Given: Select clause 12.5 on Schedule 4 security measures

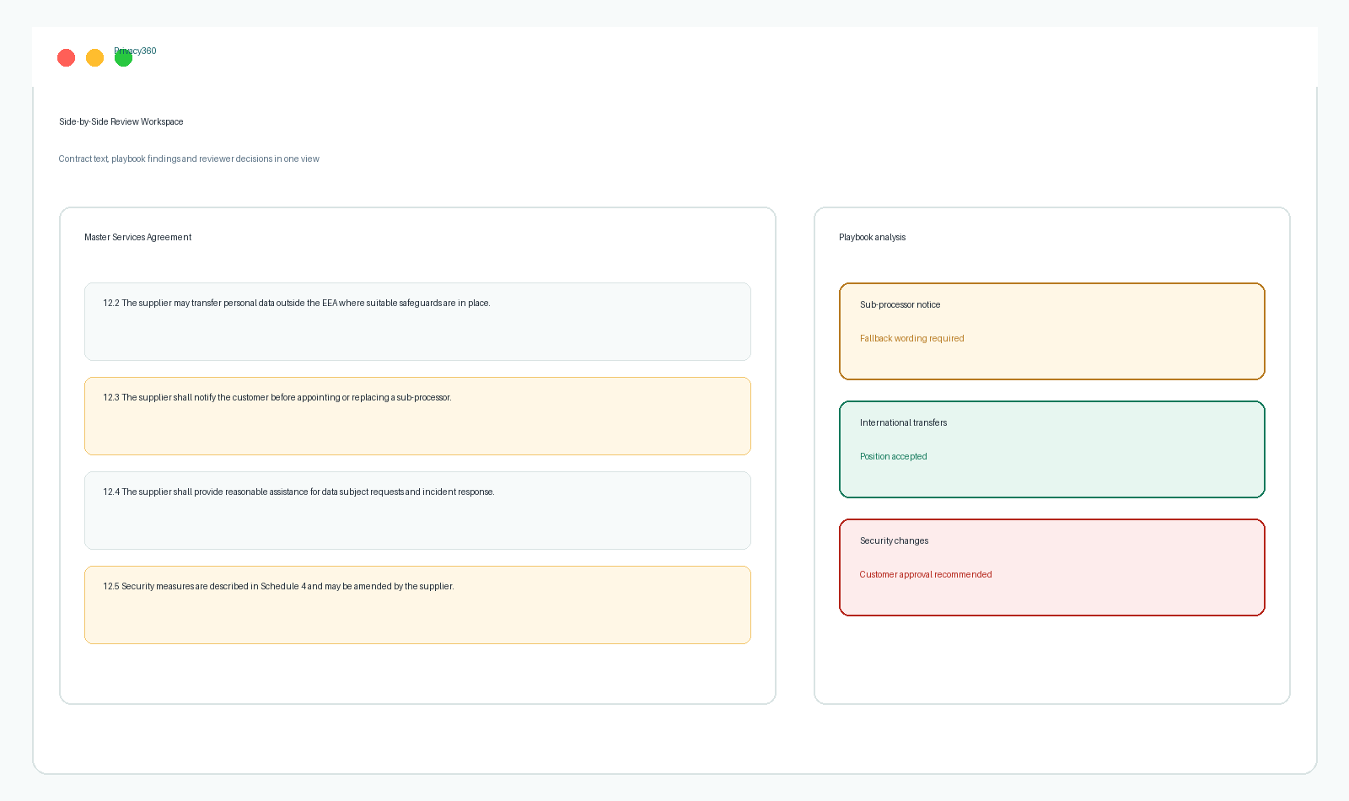Looking at the screenshot, I should click(x=417, y=605).
